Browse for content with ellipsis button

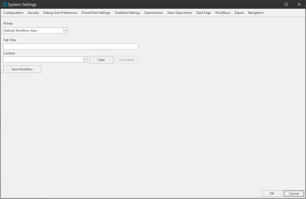click(85, 60)
